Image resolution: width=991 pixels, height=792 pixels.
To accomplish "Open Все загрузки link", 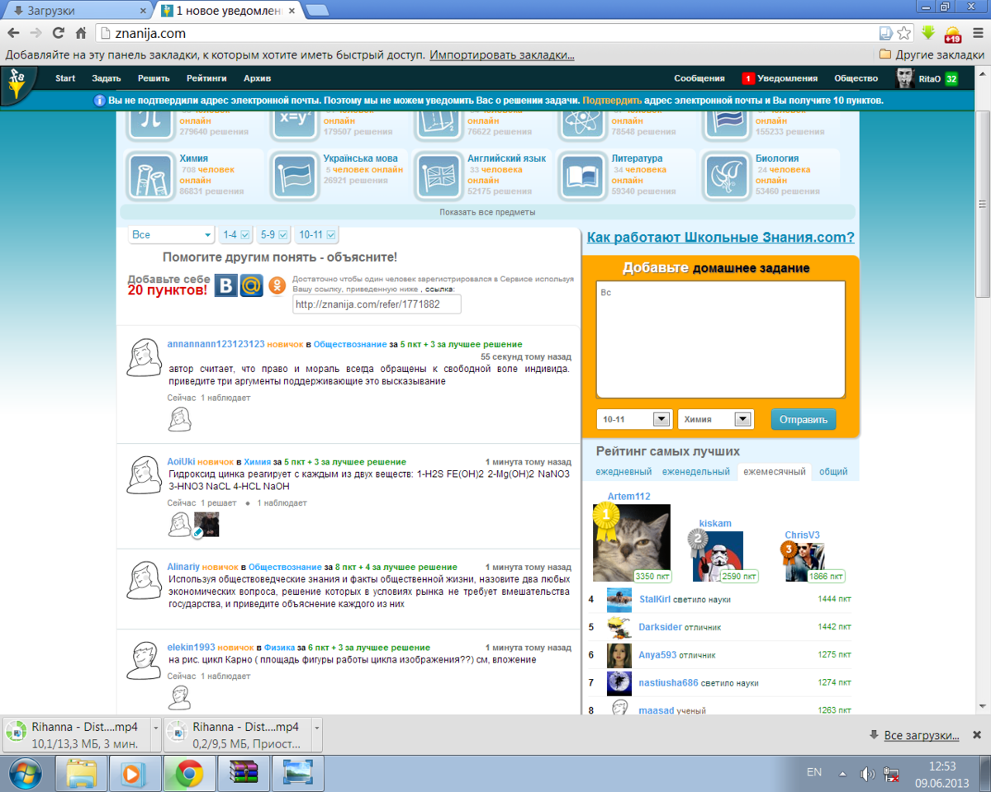I will click(922, 734).
